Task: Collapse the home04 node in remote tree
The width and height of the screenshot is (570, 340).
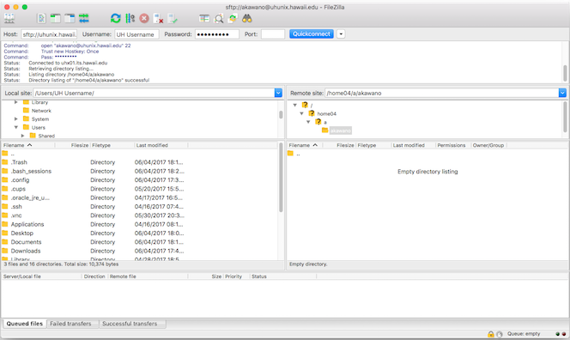Action: [301, 113]
